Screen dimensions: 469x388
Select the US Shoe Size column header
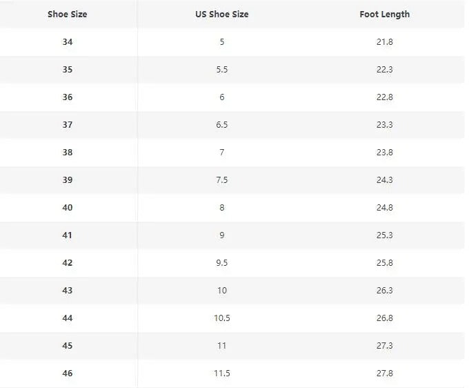pyautogui.click(x=221, y=14)
